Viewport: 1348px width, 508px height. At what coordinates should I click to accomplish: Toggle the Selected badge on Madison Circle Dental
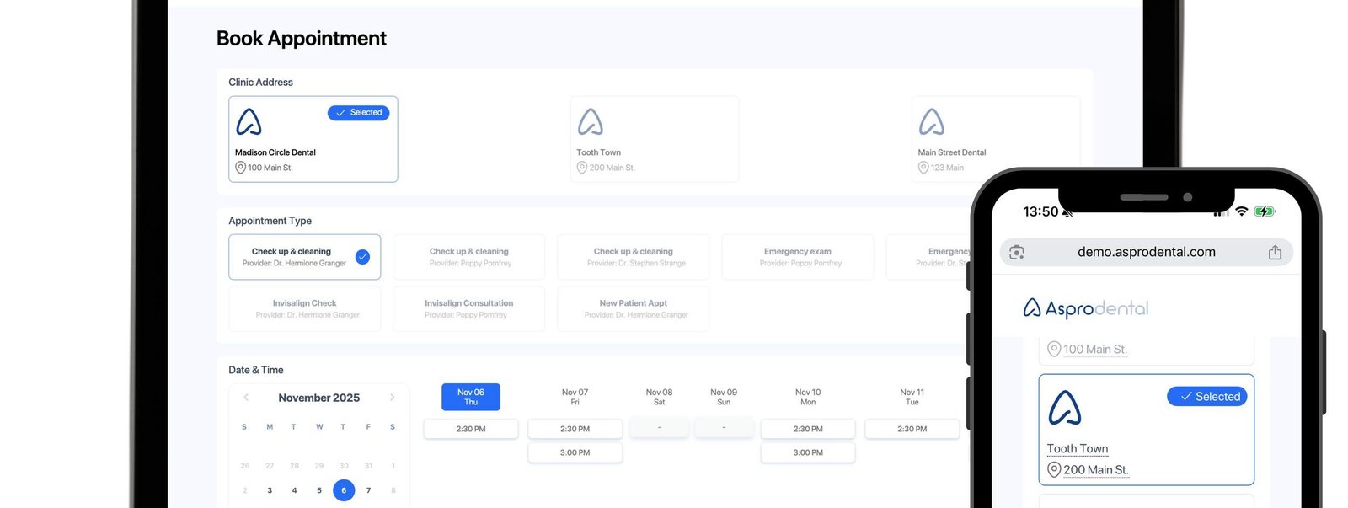click(358, 112)
